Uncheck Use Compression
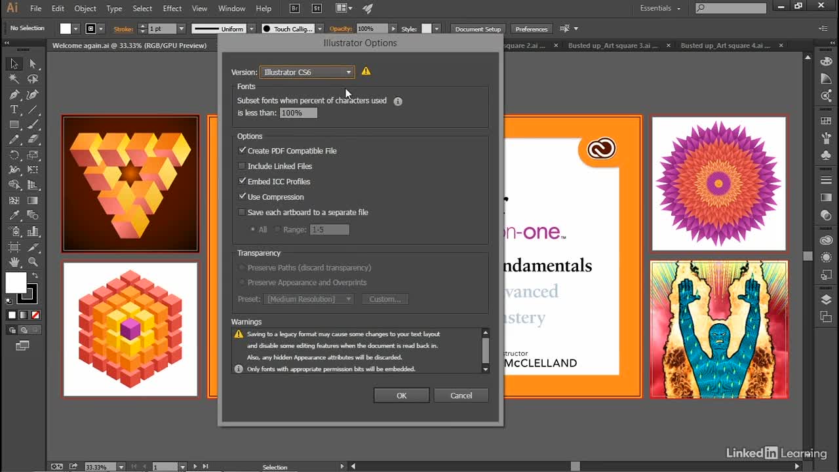839x472 pixels. [242, 197]
